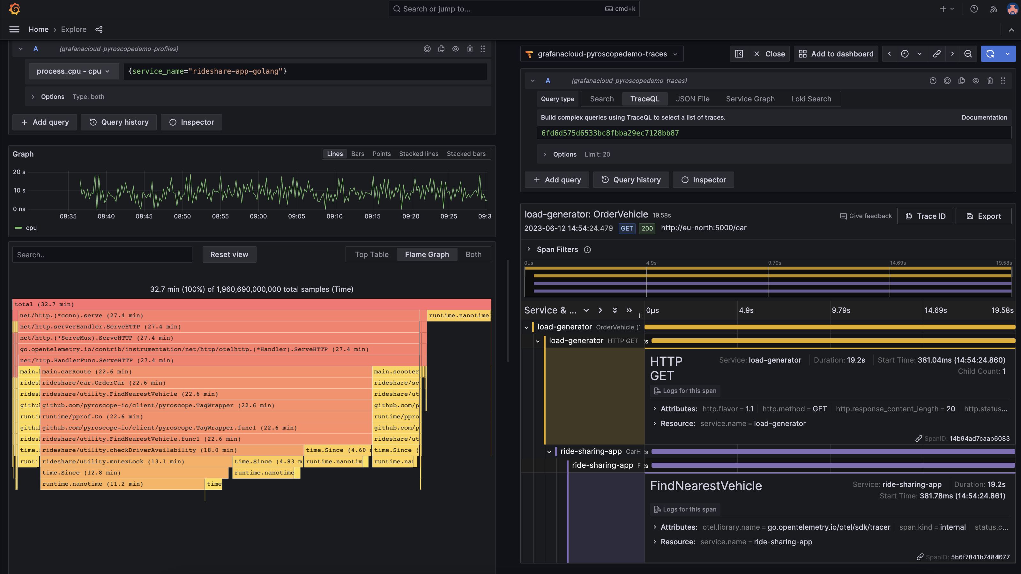The width and height of the screenshot is (1021, 574).
Task: Open the hamburger navigation menu
Action: tap(14, 29)
